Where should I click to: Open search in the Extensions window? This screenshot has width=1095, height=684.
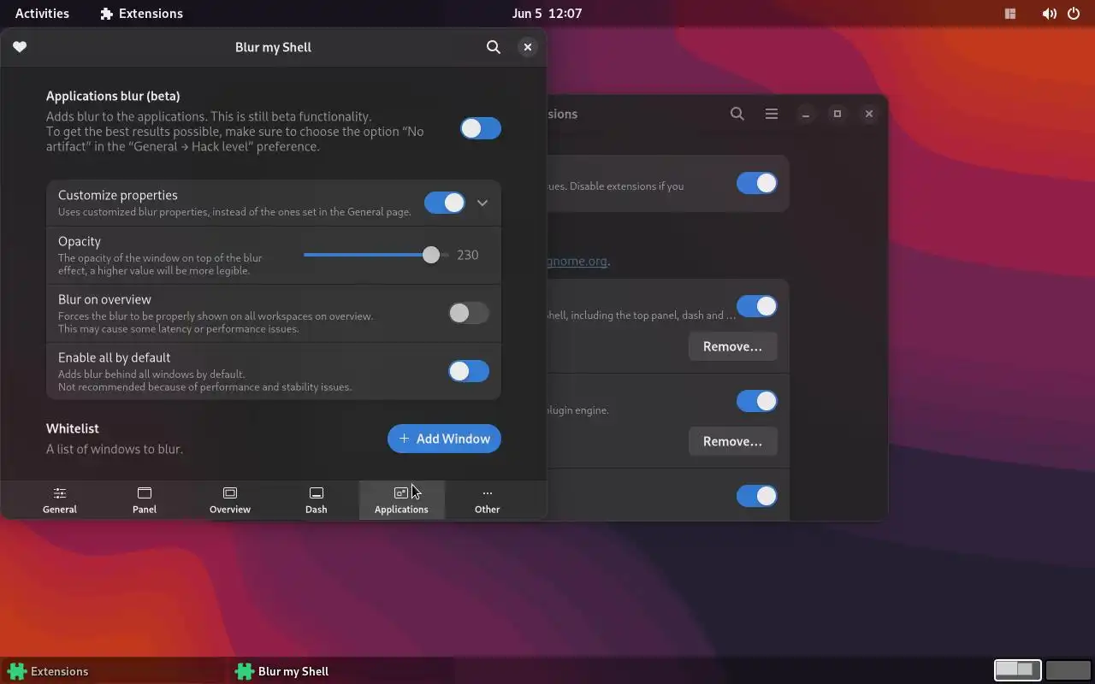pyautogui.click(x=737, y=114)
